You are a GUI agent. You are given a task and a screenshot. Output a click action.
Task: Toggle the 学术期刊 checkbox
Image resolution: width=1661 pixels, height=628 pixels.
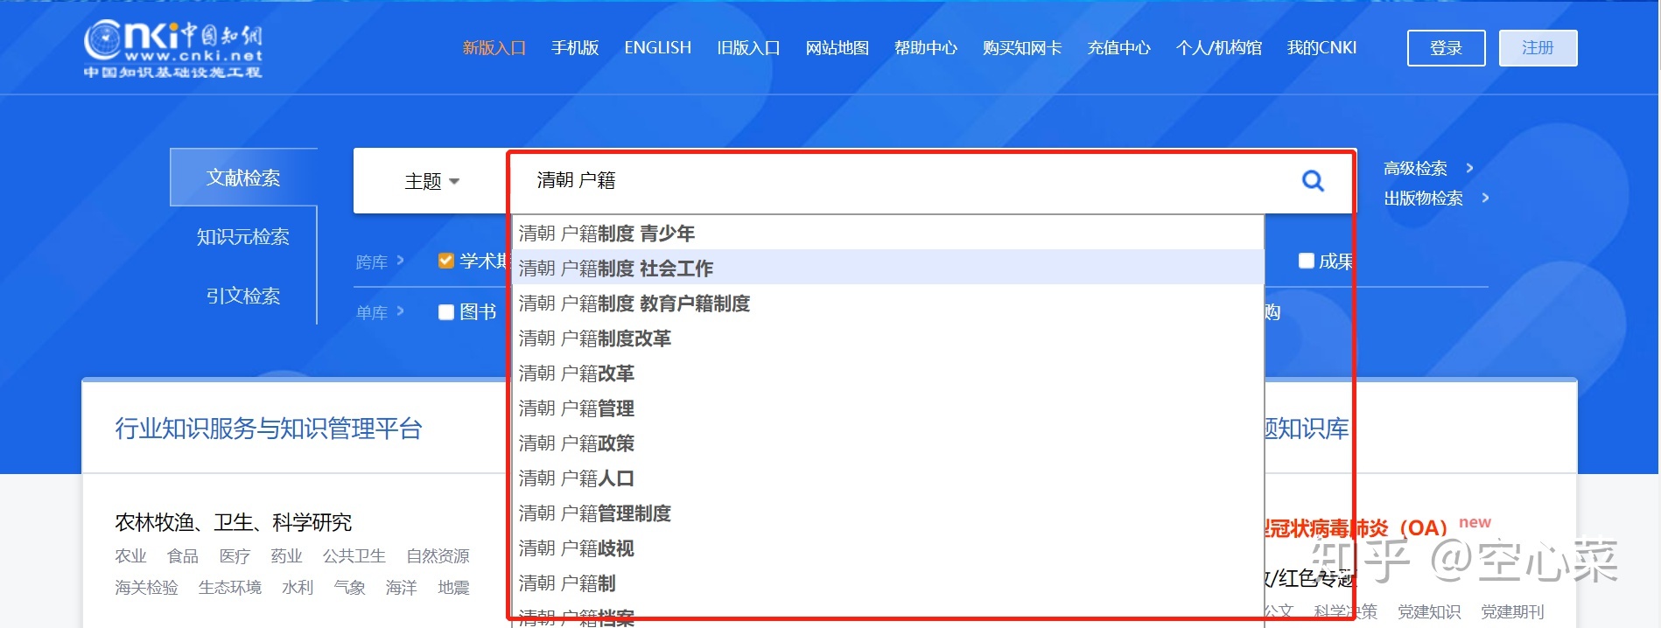pos(446,261)
